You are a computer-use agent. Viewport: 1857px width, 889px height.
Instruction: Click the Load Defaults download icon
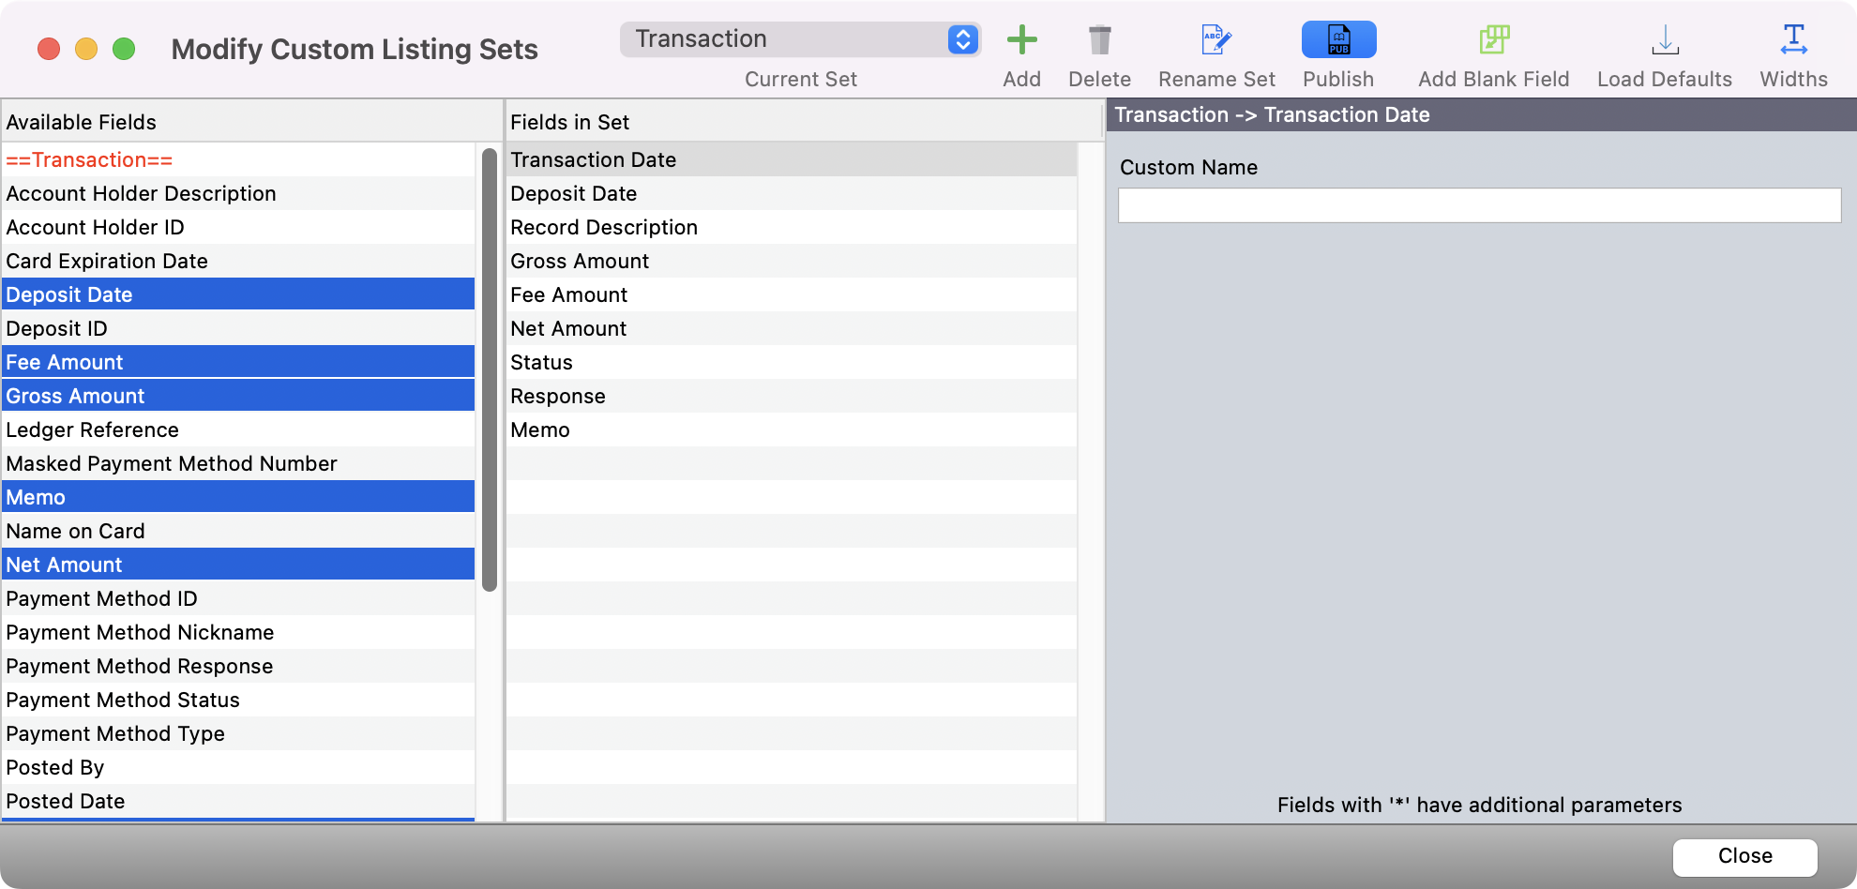1664,39
